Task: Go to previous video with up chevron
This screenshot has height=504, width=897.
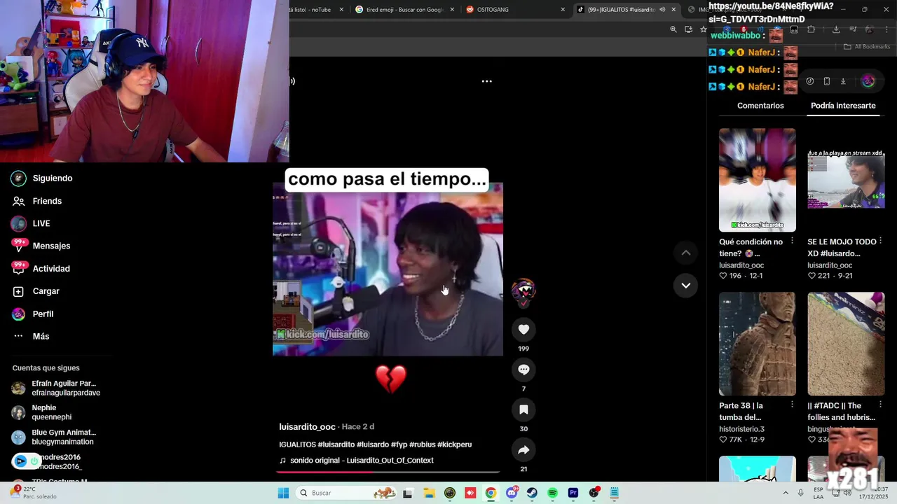Action: (686, 253)
